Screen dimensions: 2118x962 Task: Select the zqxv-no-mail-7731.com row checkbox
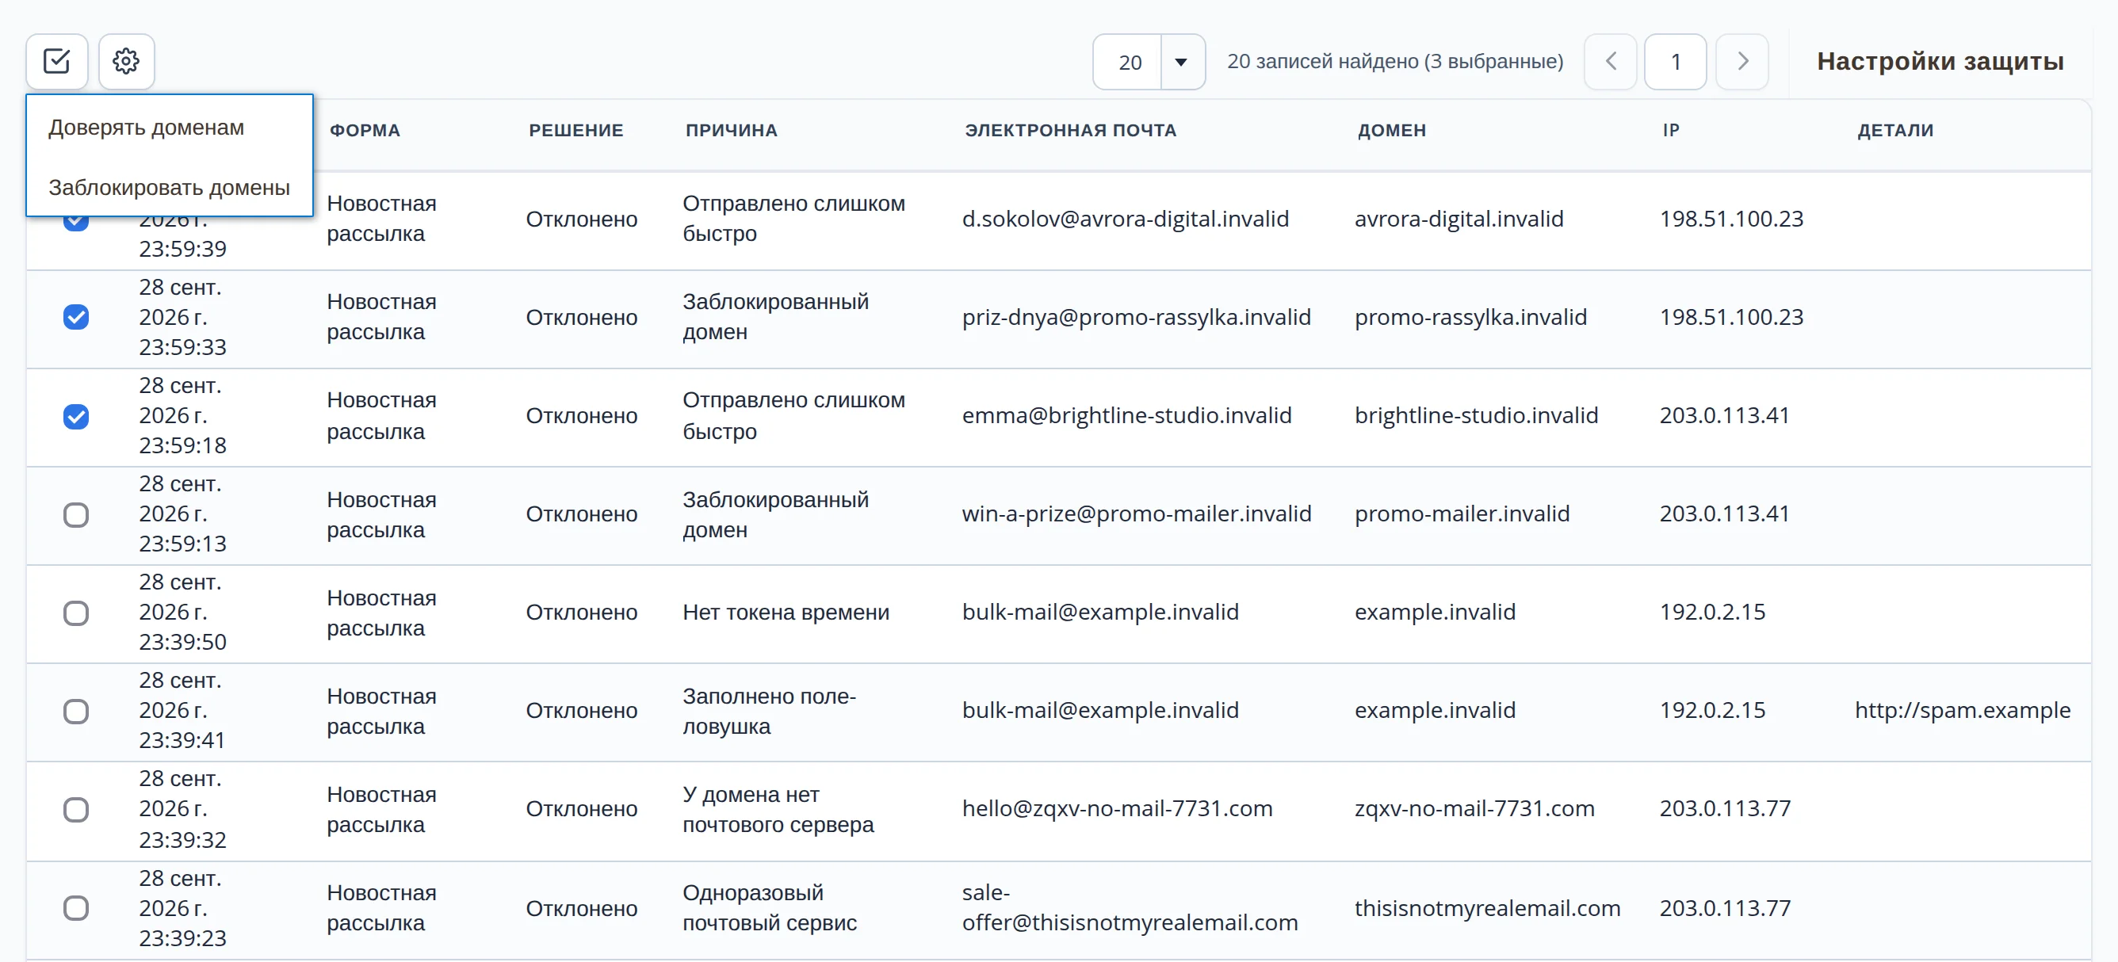click(75, 809)
